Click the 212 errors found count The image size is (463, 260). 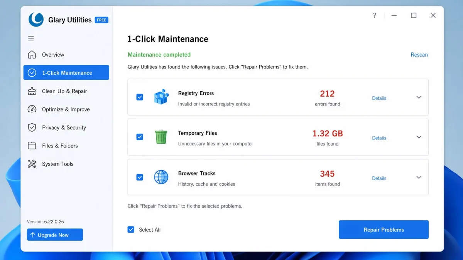pos(327,94)
